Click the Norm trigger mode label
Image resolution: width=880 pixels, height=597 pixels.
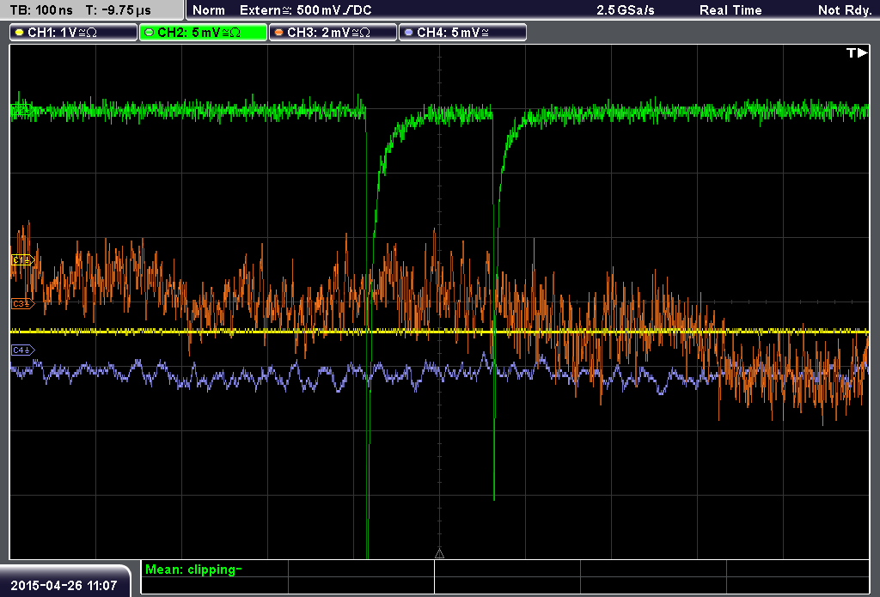tap(209, 10)
